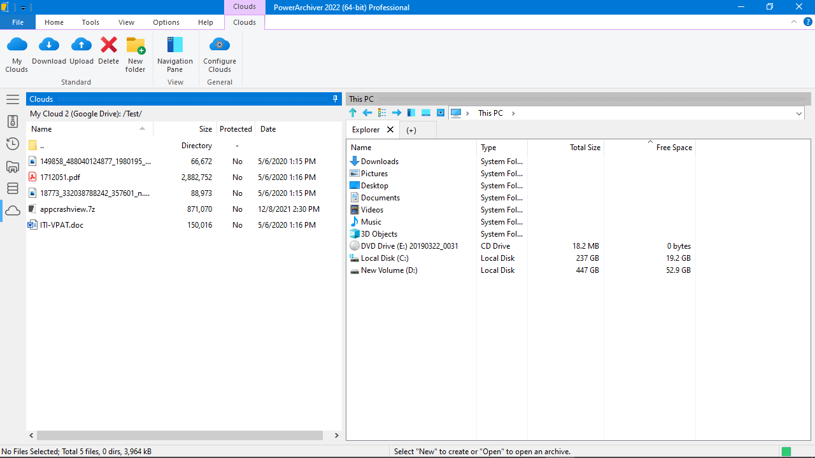
Task: Sort Explorer list by Type column
Action: (502, 148)
